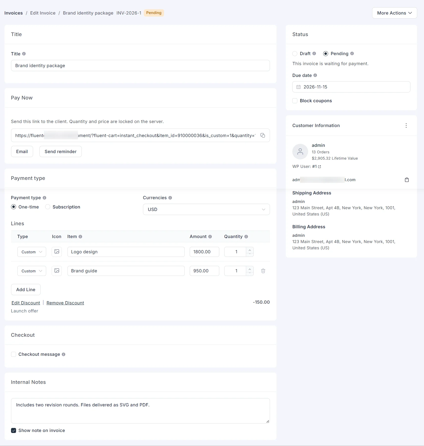Click into the Internal Notes textarea
Screen dimensions: 424x446
coord(140,411)
